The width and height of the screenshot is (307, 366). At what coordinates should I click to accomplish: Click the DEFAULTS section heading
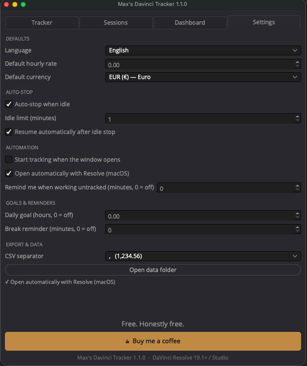[x=18, y=39]
